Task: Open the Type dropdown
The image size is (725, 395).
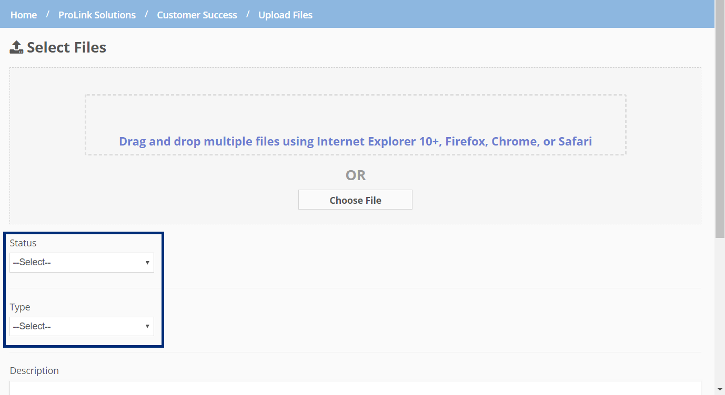Action: [82, 327]
